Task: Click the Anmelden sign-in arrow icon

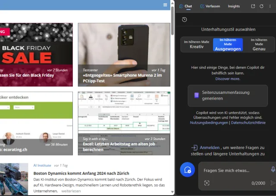Action: pos(194,147)
